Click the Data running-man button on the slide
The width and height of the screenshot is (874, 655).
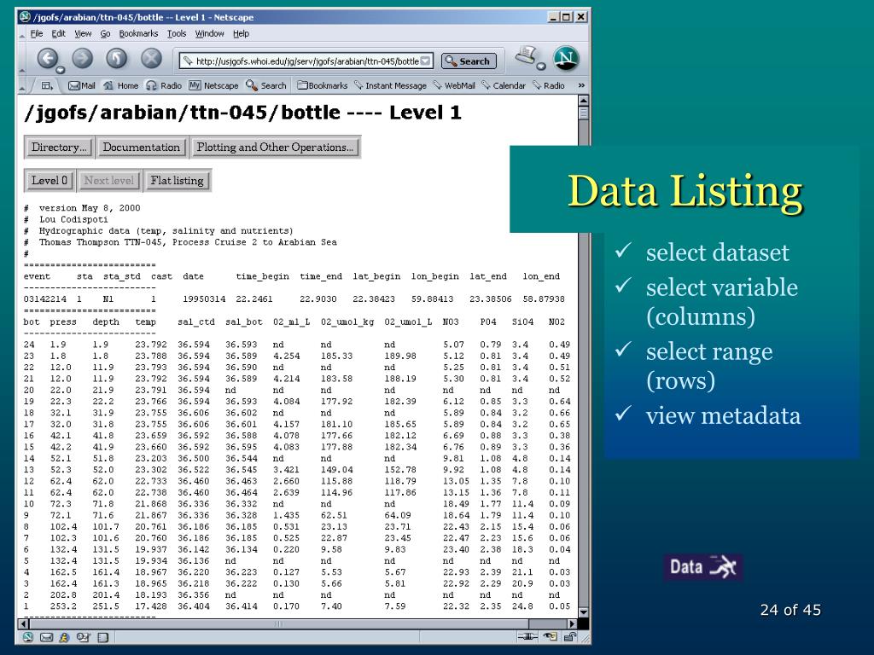tap(702, 567)
